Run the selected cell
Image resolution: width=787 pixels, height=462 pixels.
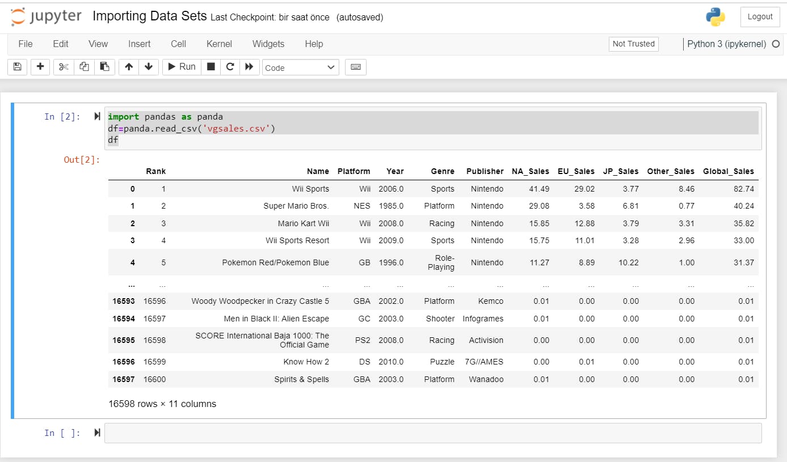pos(182,67)
